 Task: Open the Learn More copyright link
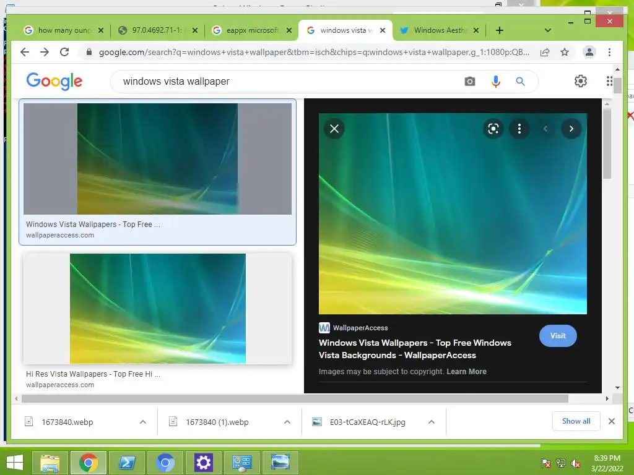tap(466, 372)
